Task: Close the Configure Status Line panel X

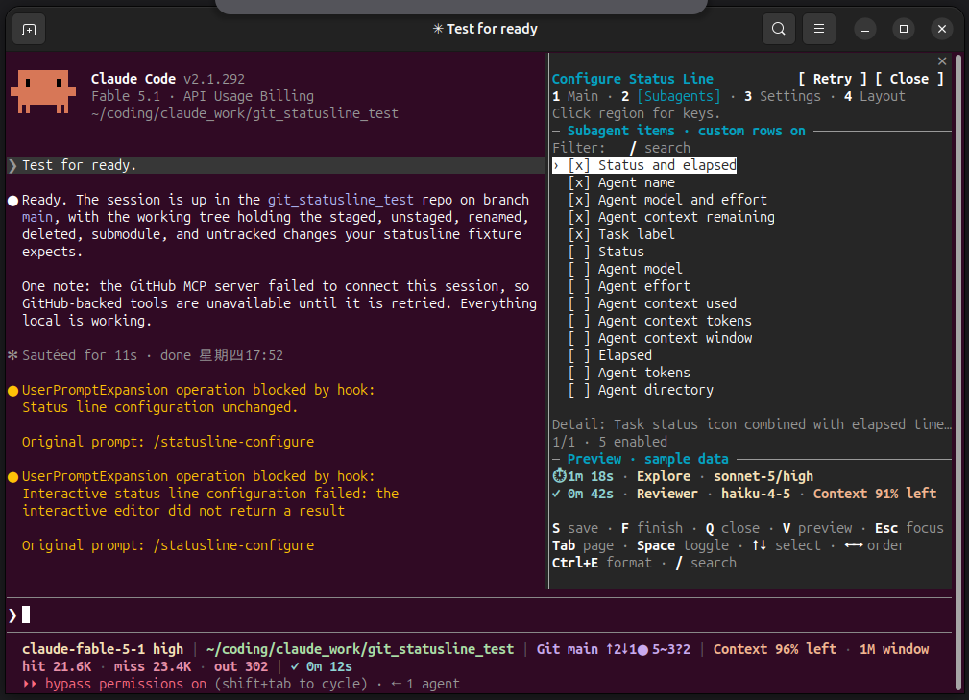Action: 942,61
